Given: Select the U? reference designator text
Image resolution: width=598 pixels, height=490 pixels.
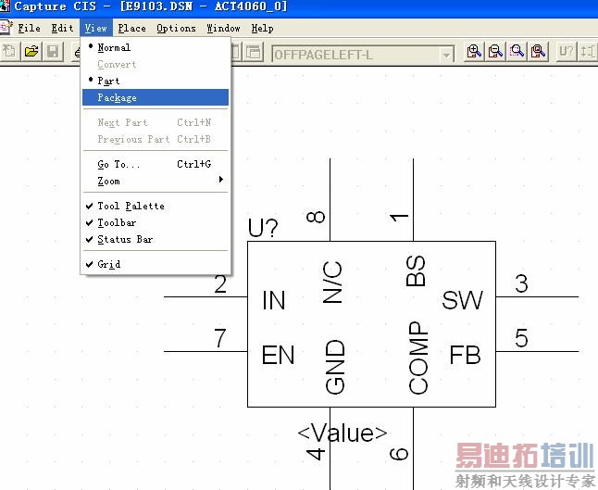Looking at the screenshot, I should click(x=263, y=228).
